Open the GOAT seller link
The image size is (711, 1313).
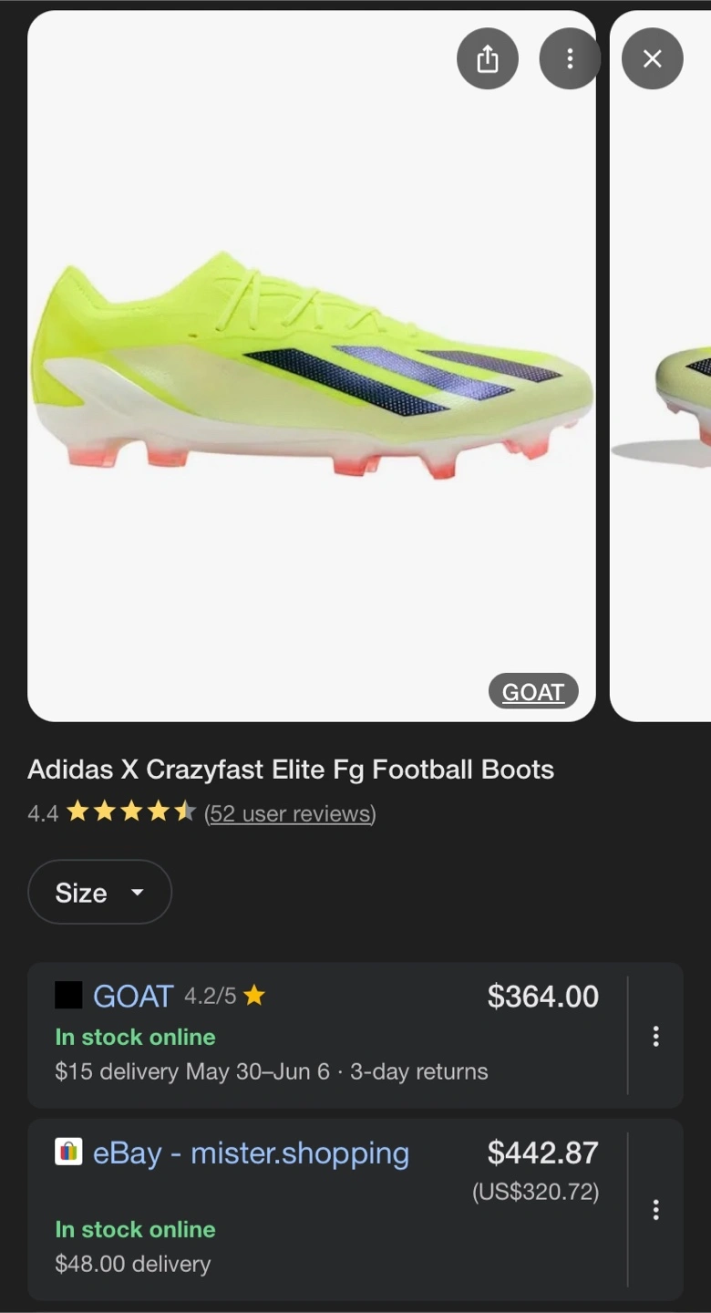click(x=133, y=997)
